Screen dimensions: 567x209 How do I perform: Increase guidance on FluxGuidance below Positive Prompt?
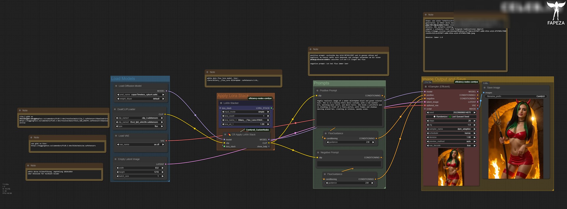click(x=373, y=142)
